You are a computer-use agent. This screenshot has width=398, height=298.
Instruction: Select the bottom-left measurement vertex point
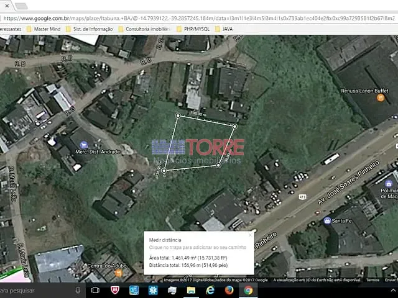point(164,171)
